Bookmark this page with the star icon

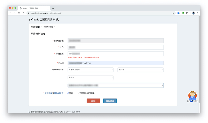pos(173,13)
